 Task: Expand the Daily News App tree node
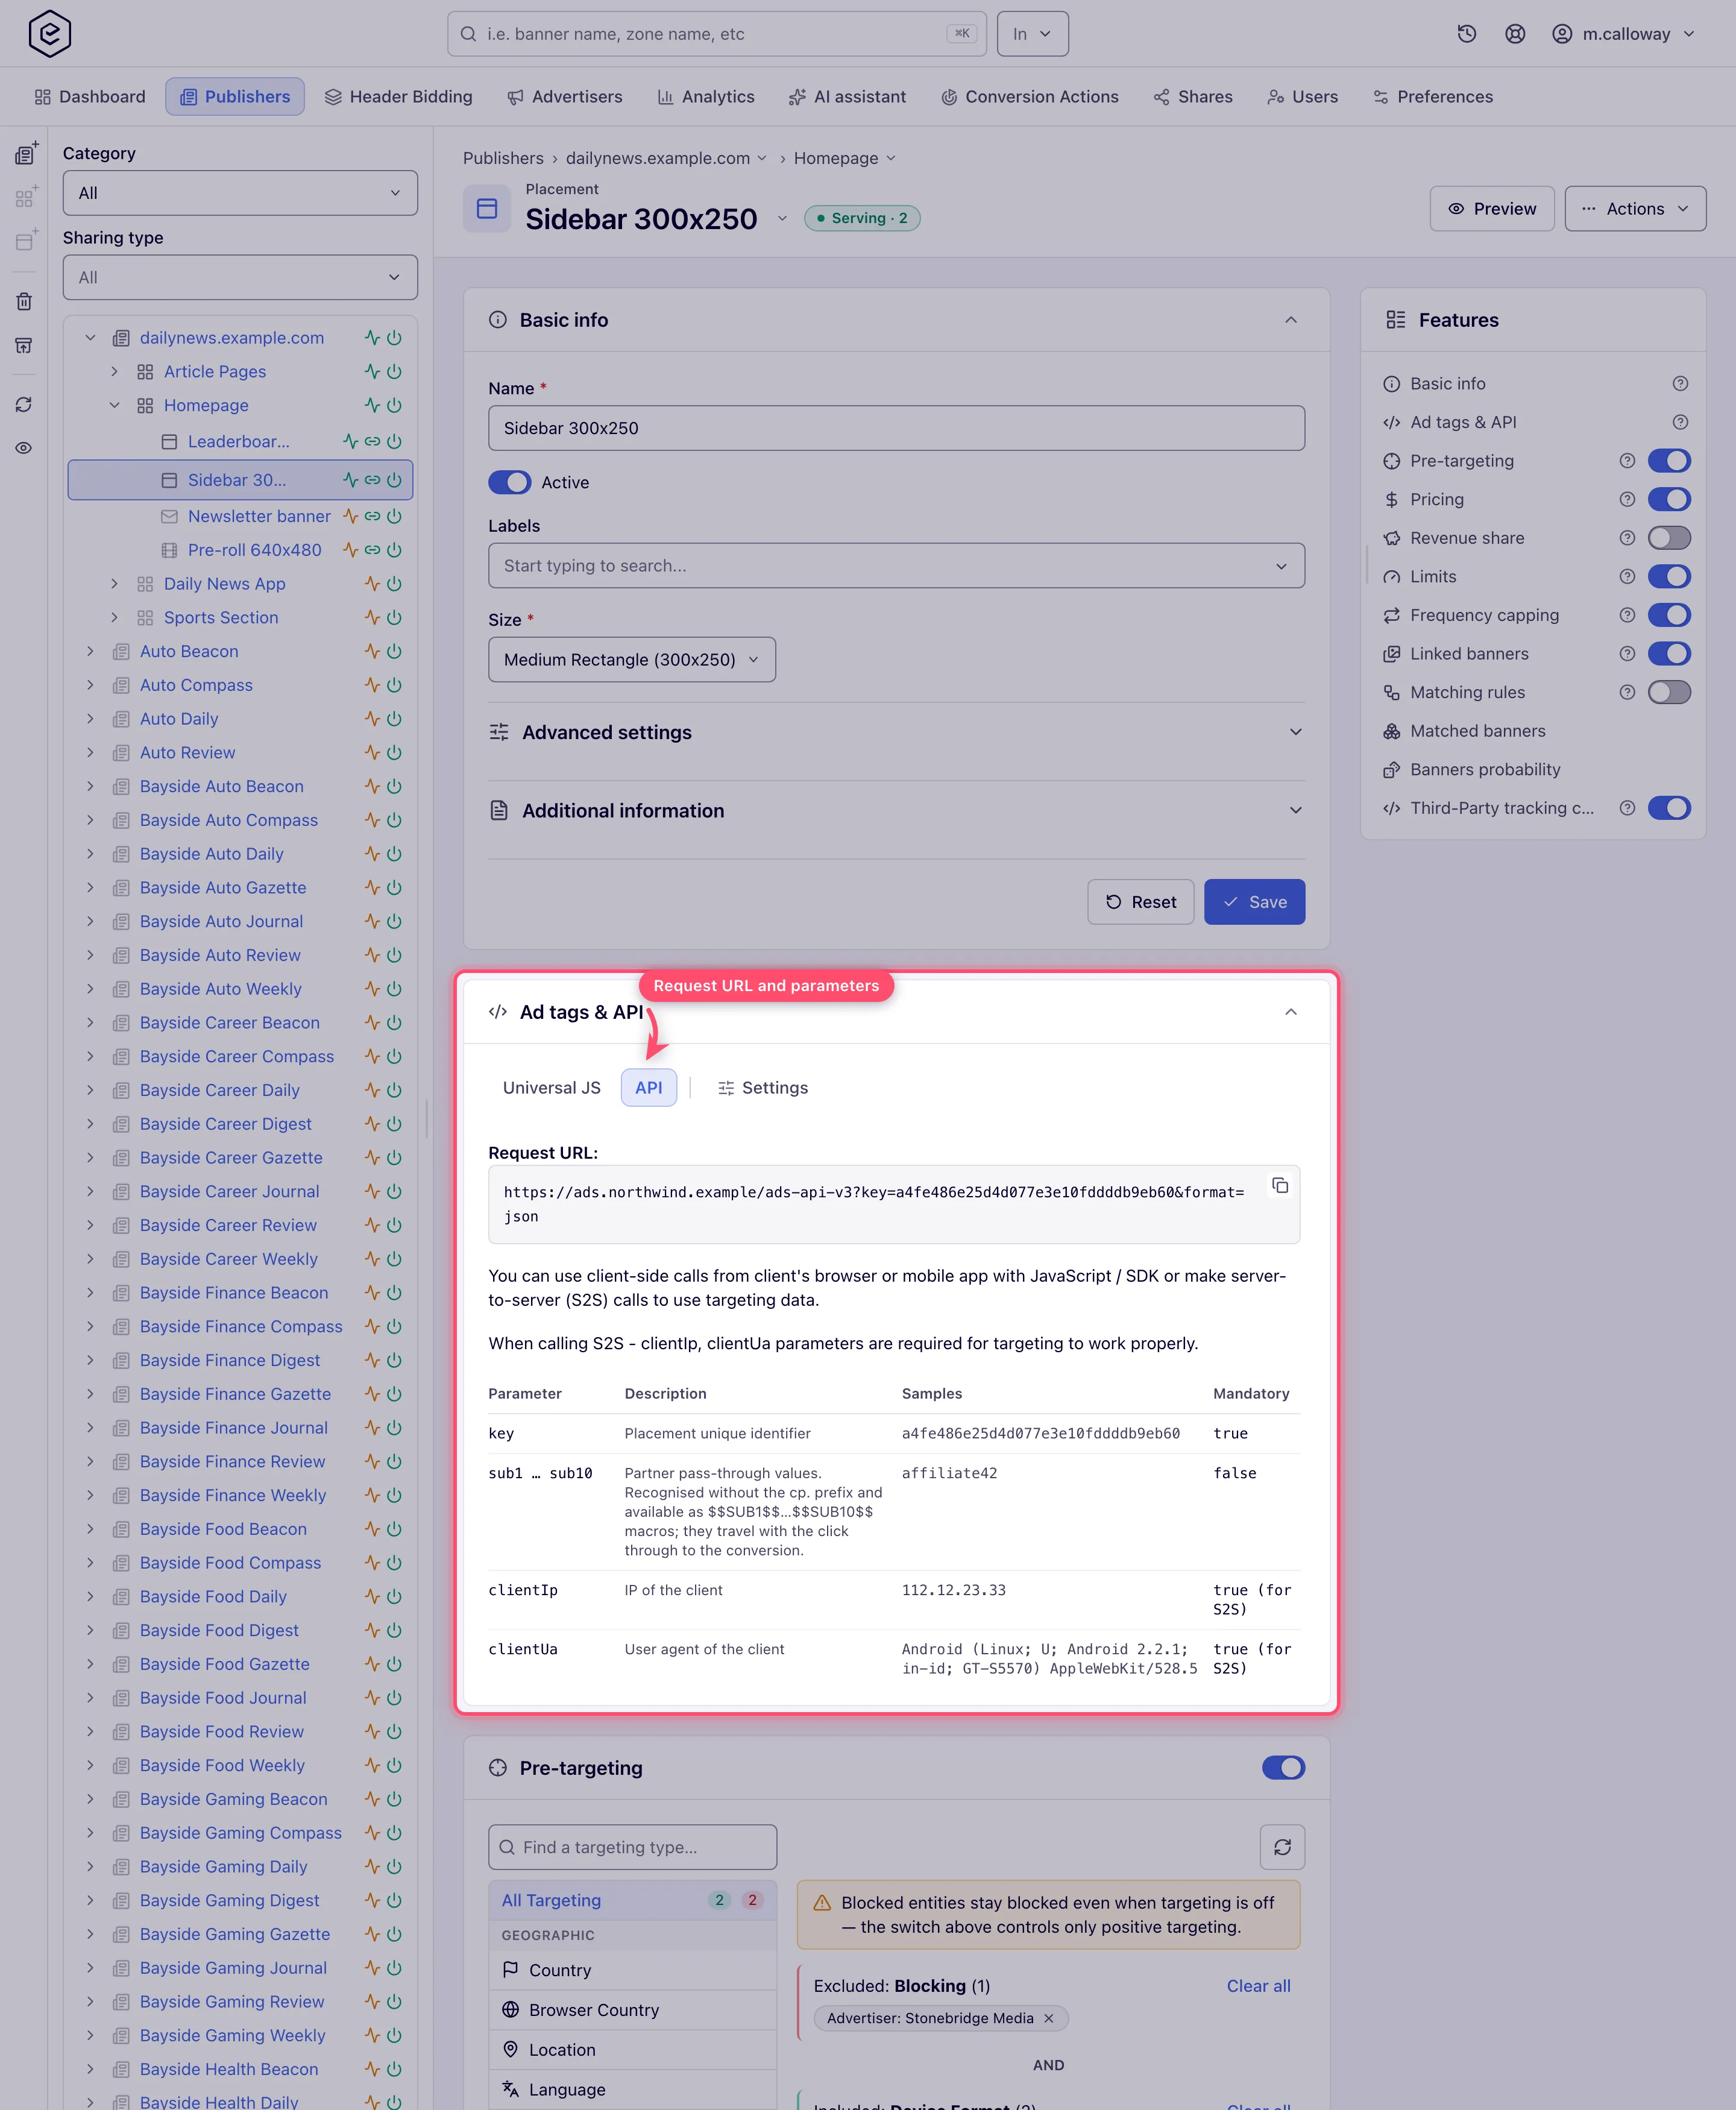114,584
